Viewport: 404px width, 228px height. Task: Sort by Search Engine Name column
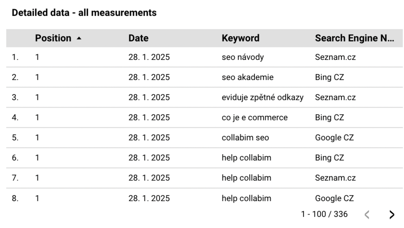click(355, 38)
